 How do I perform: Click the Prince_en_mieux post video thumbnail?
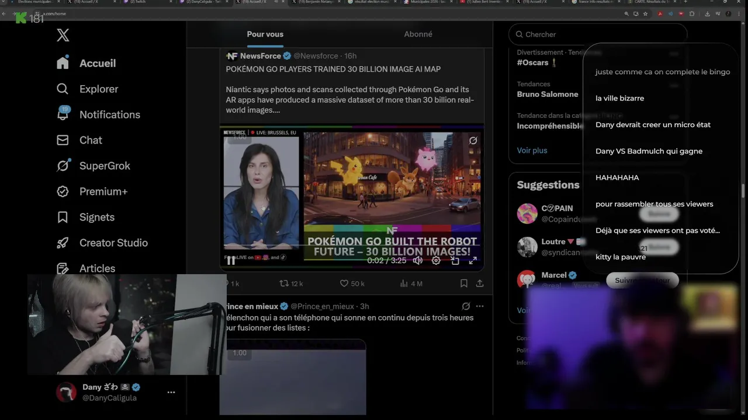(293, 377)
